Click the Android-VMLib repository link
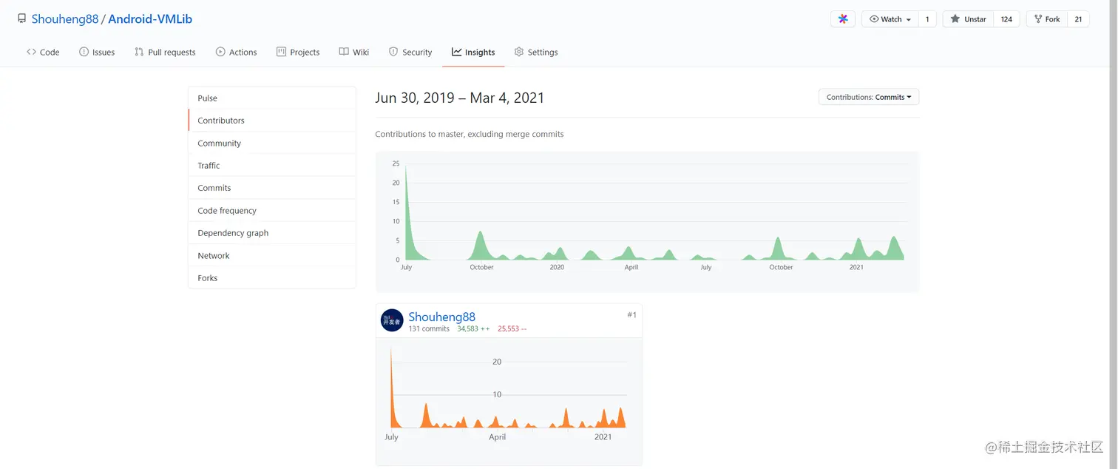Viewport: 1118px width, 469px height. 150,19
